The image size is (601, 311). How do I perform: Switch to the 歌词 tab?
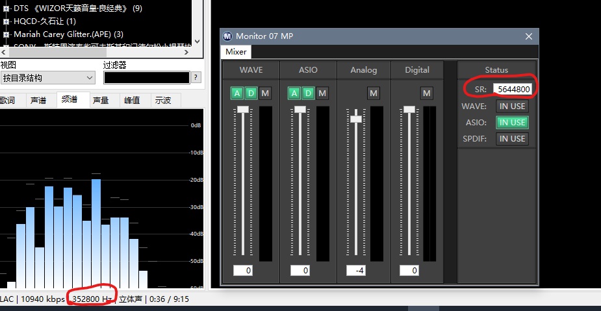(x=7, y=100)
